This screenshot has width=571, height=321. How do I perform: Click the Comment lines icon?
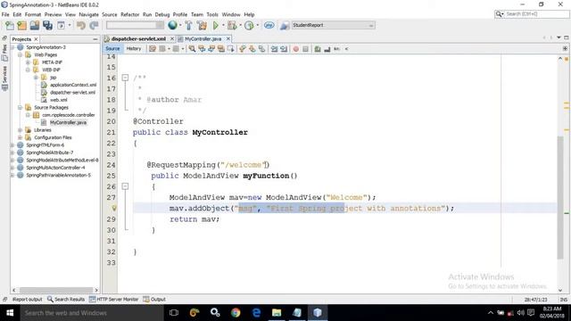coord(318,49)
